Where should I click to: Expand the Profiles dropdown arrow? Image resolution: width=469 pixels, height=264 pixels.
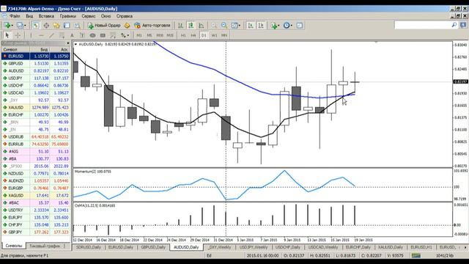click(x=25, y=26)
